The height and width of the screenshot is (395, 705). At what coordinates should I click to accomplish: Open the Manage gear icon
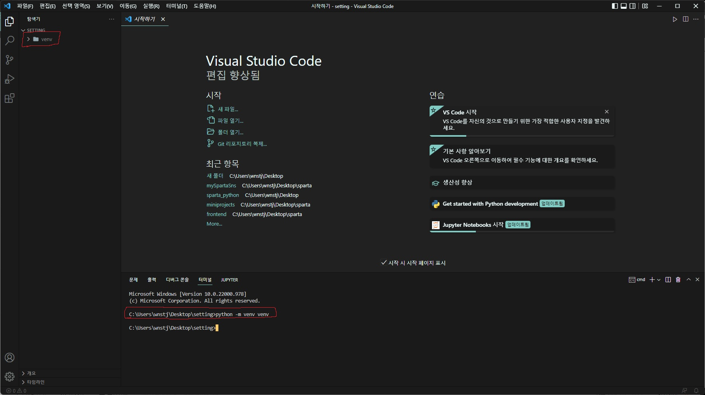10,376
